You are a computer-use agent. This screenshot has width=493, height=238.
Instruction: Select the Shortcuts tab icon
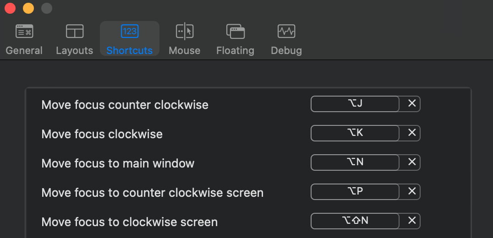130,31
